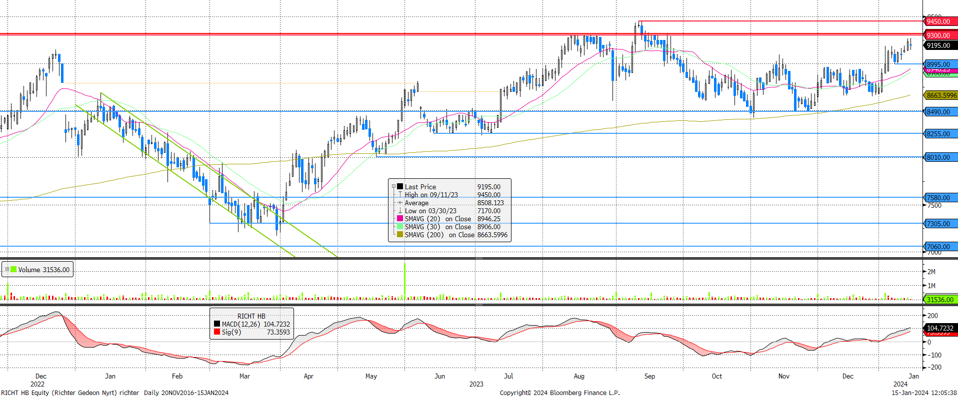Click the olive SMAVG (200) swatch
Viewport: 958px width, 397px height.
click(x=400, y=234)
